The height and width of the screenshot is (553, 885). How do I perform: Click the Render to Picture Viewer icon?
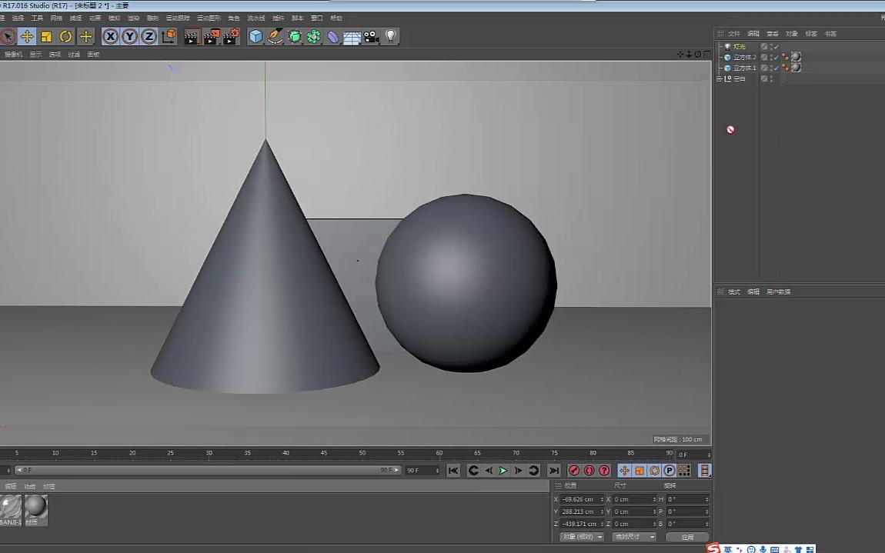pos(210,36)
